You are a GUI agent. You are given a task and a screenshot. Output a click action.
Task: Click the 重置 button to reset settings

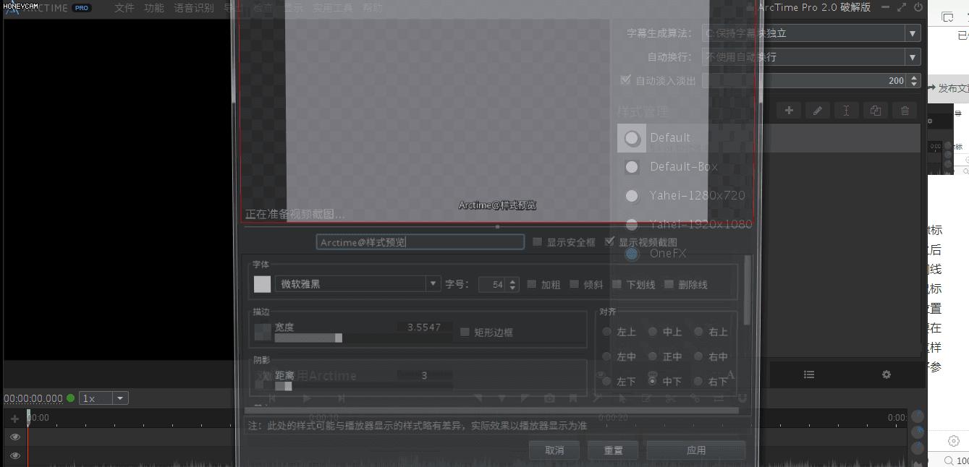(612, 450)
